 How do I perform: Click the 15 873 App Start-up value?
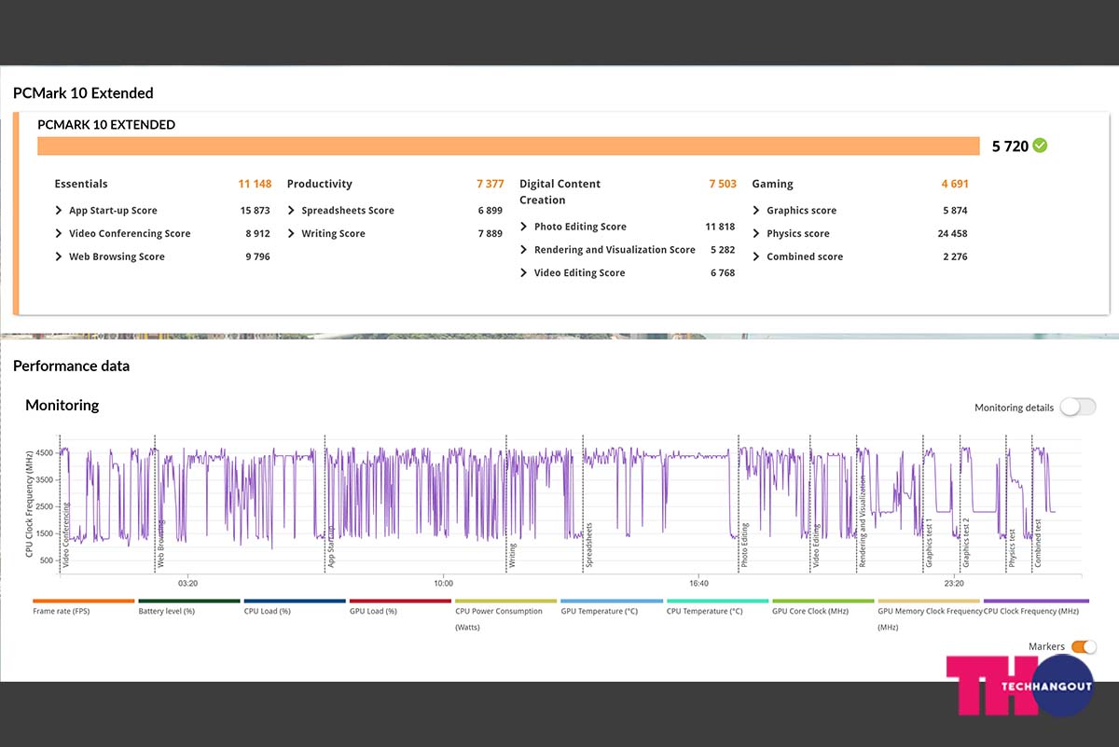click(x=256, y=211)
